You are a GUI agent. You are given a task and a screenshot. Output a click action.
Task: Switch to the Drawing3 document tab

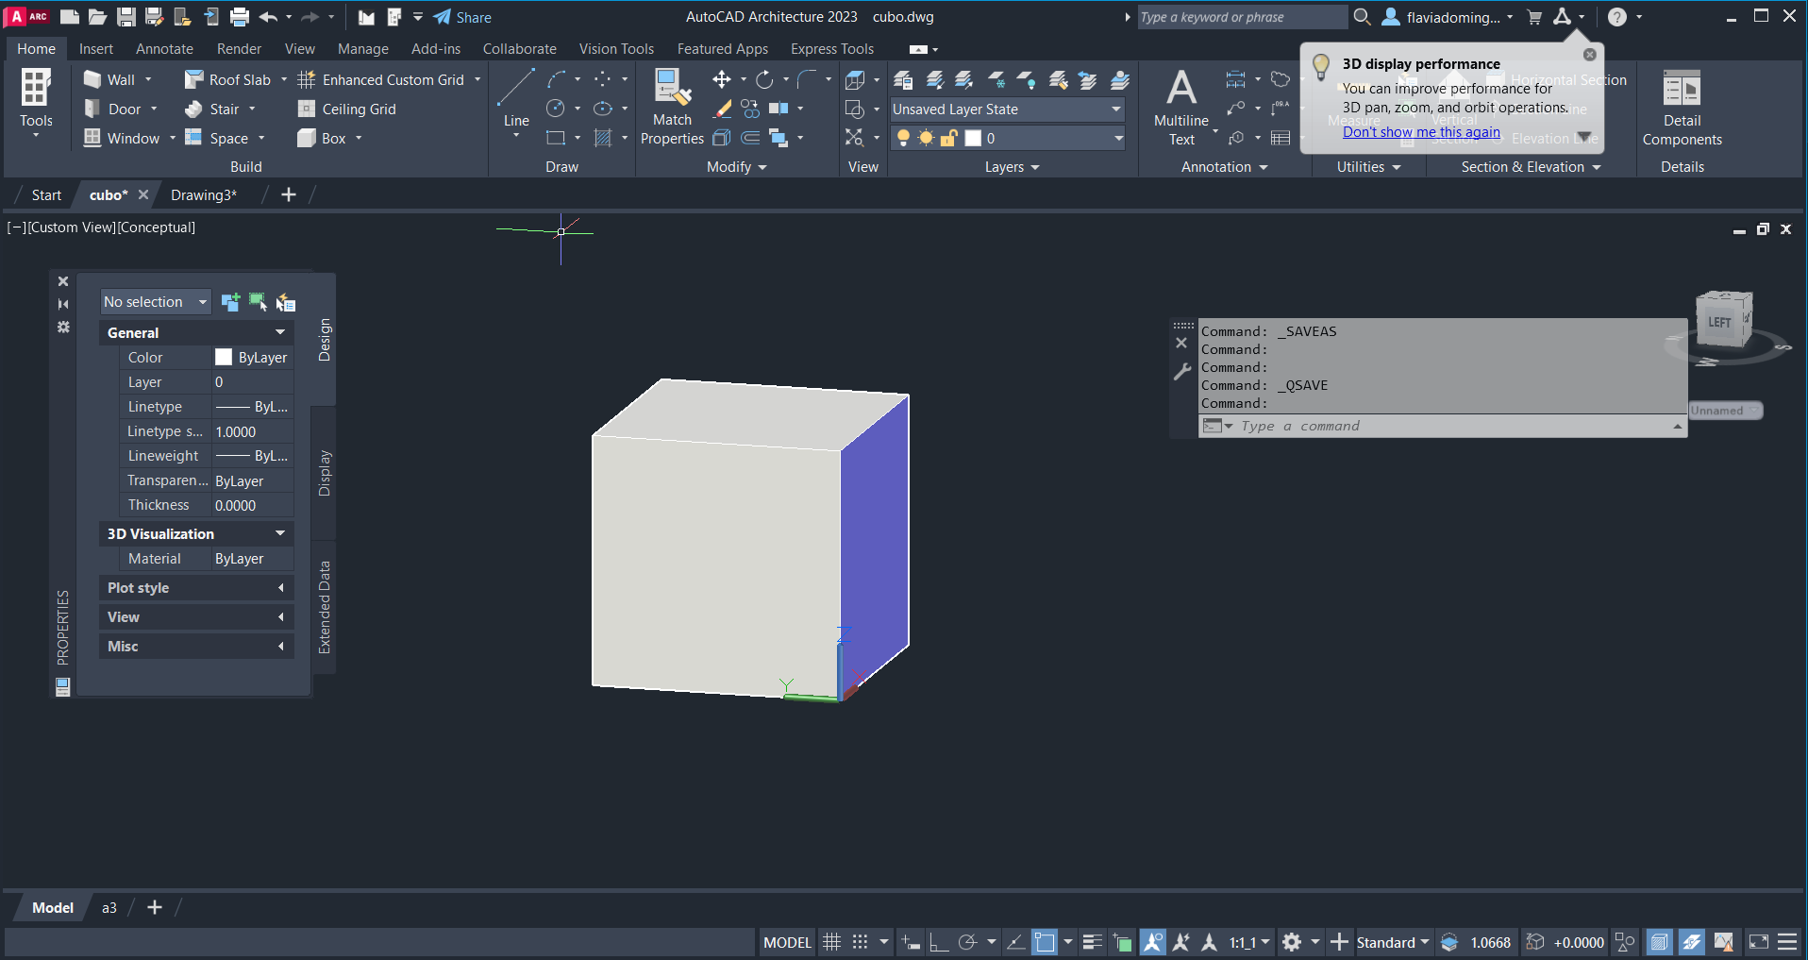[203, 195]
